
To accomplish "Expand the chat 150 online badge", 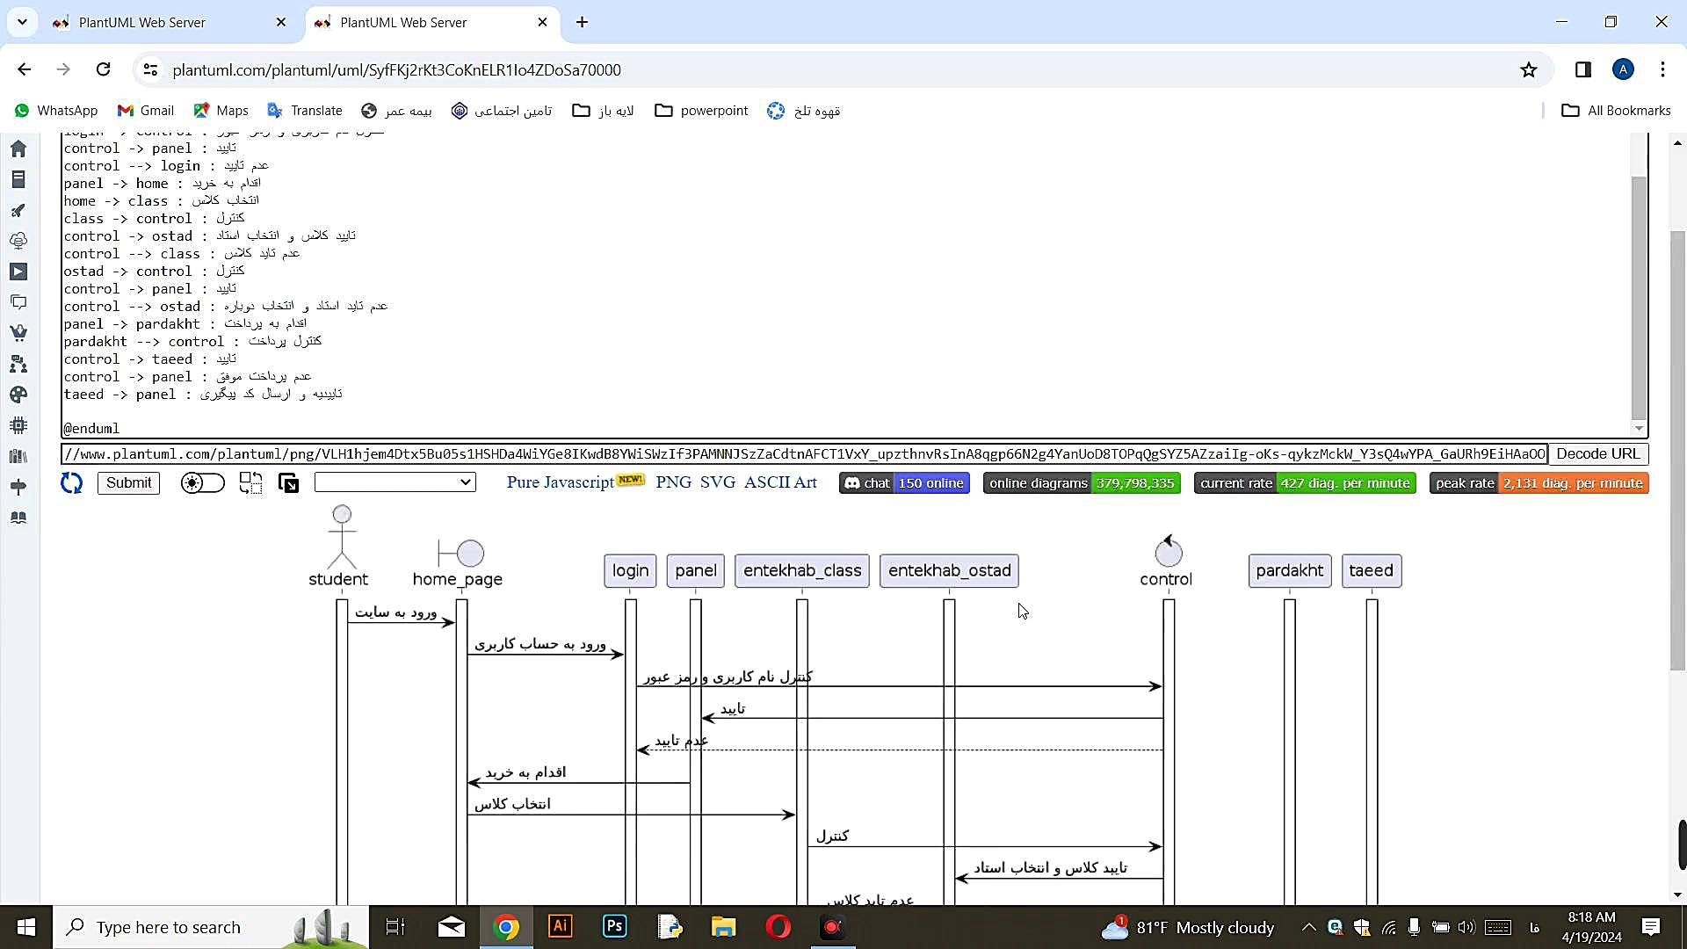I will (x=904, y=482).
